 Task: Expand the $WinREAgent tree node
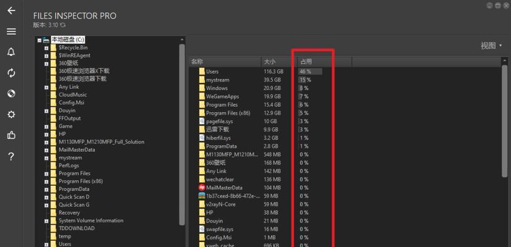point(46,56)
